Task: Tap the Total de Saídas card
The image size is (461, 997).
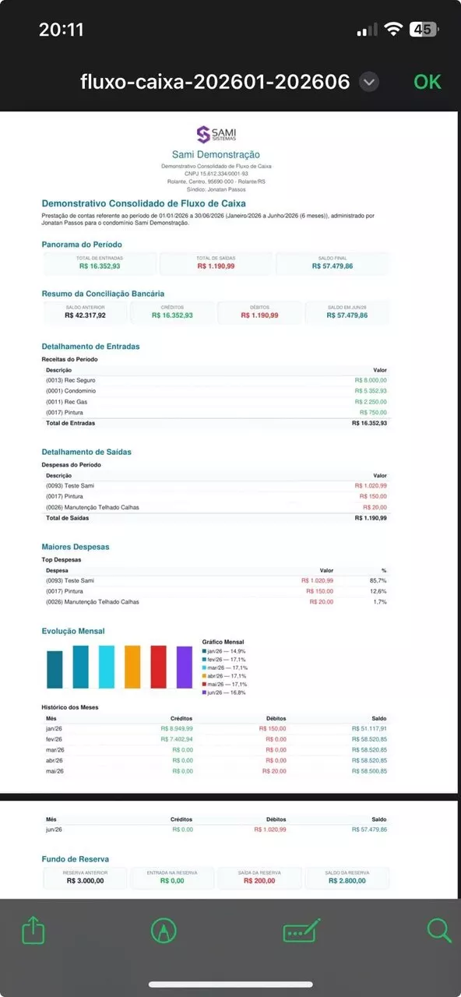Action: point(216,263)
